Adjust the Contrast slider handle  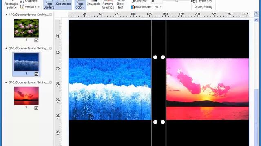pyautogui.click(x=177, y=1)
